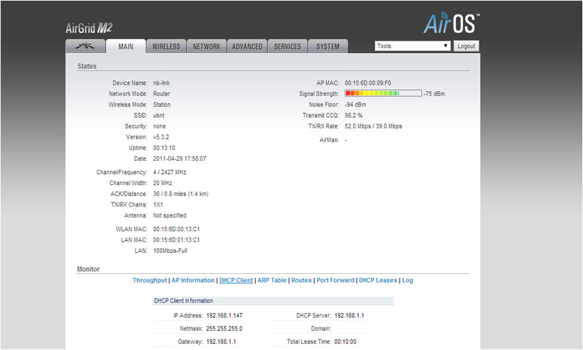Screen dimensions: 583x350
Task: Click the TX/RX Rate value 52.0 Mbps / 39.0 Mbps
Action: point(373,126)
